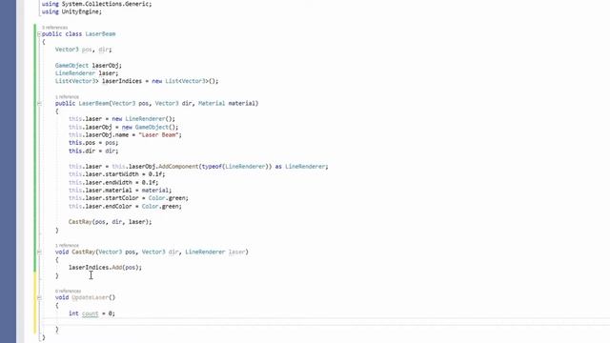Click the 'Material material' constructor parameter
610x343 pixels.
(x=227, y=104)
